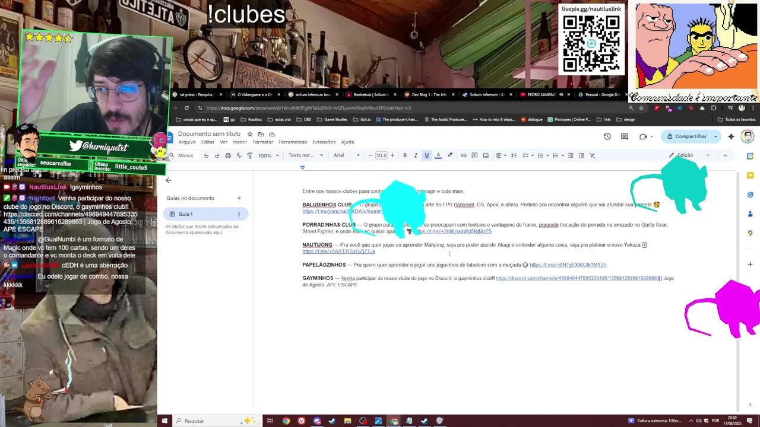Image resolution: width=760 pixels, height=427 pixels.
Task: Click the taskbar Pesquisar search box
Action: [x=217, y=421]
